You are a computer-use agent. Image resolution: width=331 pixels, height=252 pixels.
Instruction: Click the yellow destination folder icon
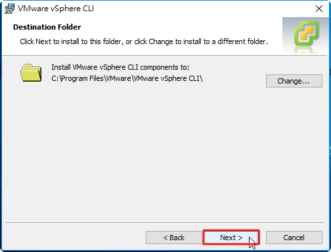coord(31,73)
